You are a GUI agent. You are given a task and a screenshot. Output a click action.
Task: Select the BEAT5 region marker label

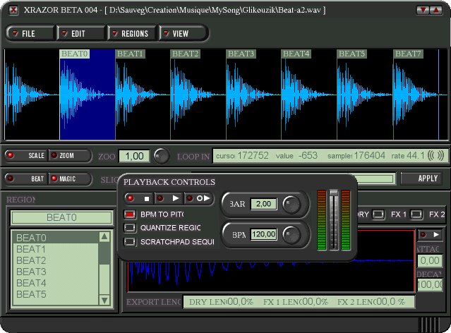click(351, 54)
